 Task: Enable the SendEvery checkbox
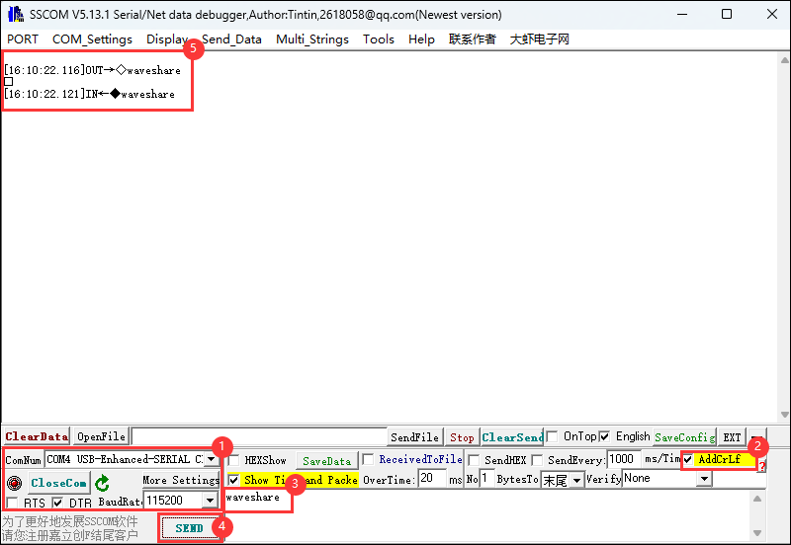coord(537,460)
